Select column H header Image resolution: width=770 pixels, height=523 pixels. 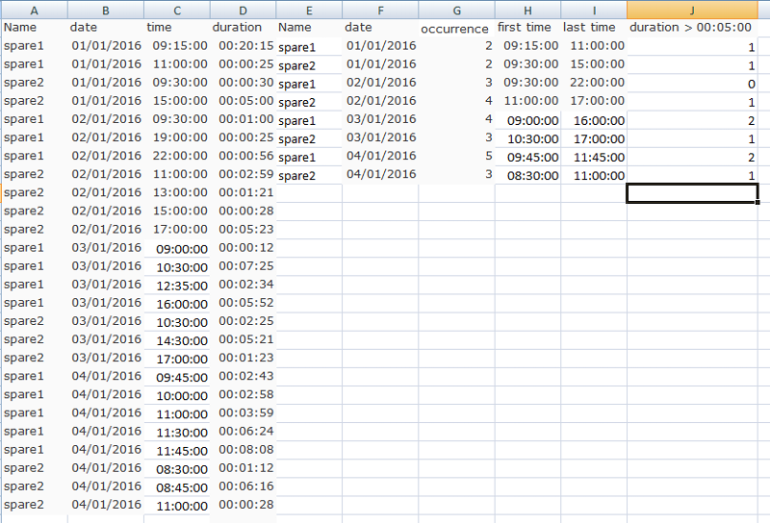pyautogui.click(x=527, y=11)
